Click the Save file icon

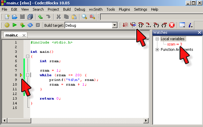pos(22,17)
